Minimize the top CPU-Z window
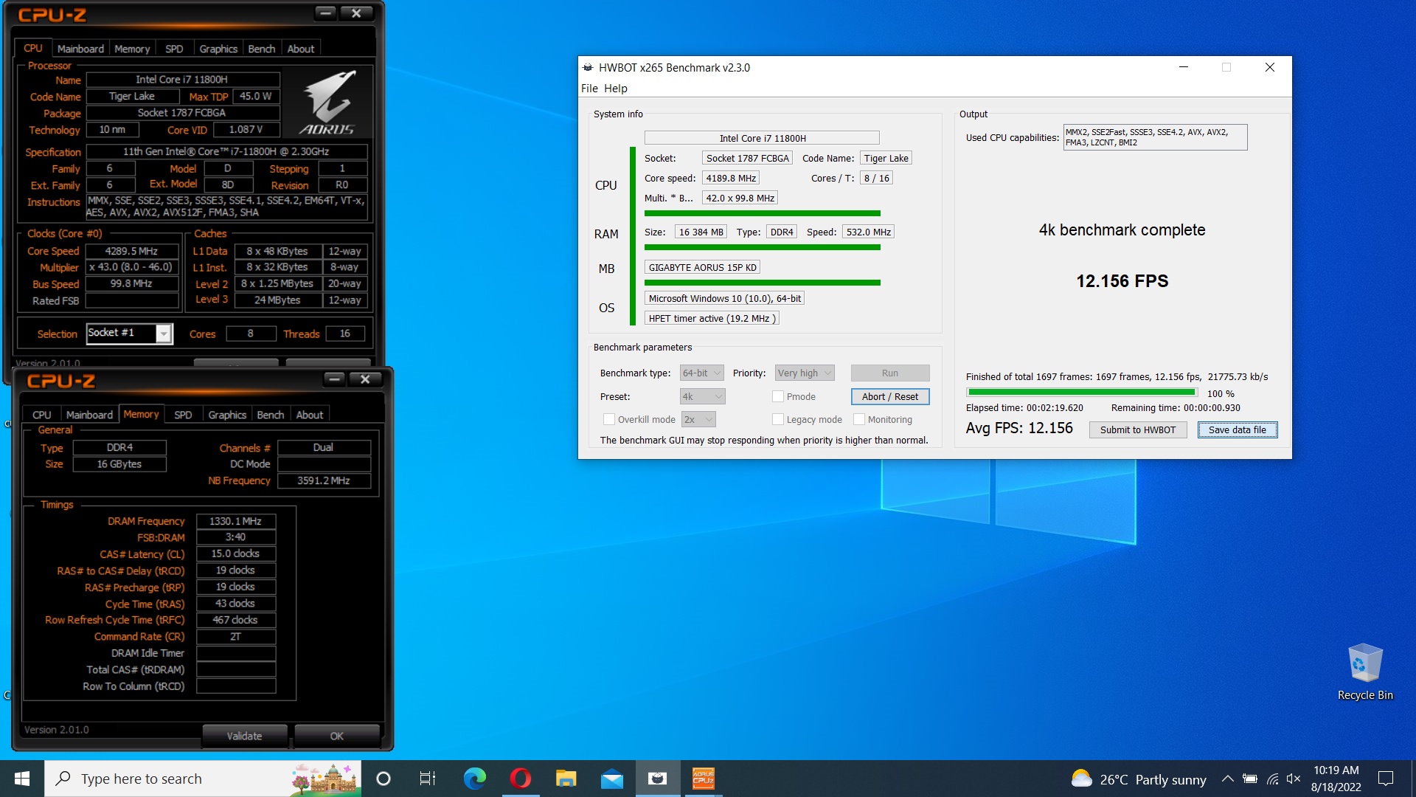Image resolution: width=1416 pixels, height=797 pixels. point(325,13)
